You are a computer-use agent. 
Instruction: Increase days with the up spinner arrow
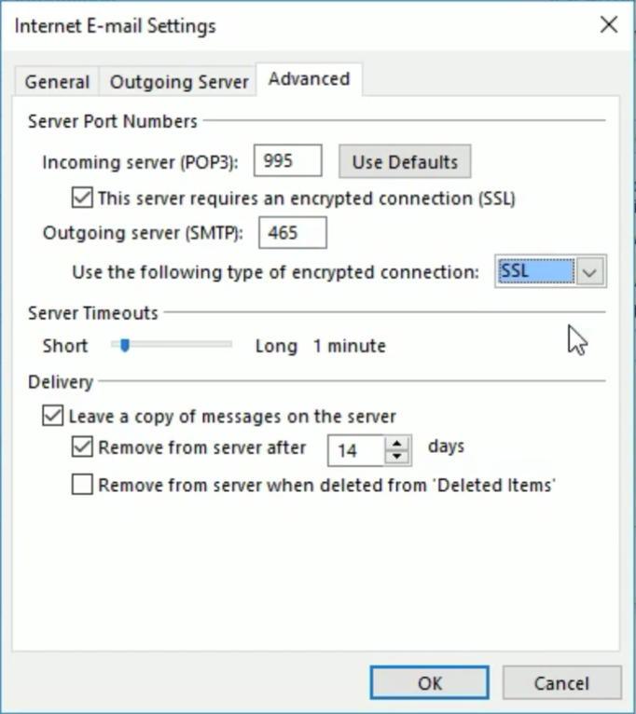coord(398,444)
